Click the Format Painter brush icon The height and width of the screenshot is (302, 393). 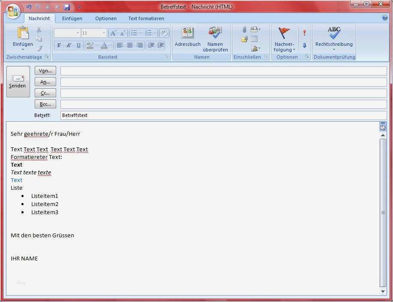point(39,48)
